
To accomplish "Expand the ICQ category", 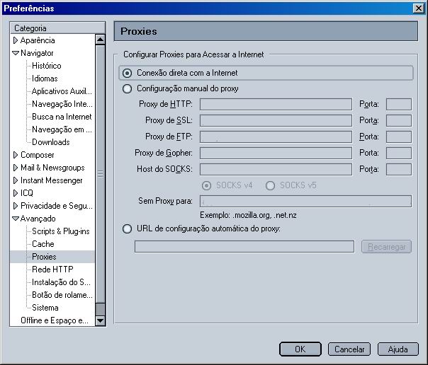I will (16, 193).
